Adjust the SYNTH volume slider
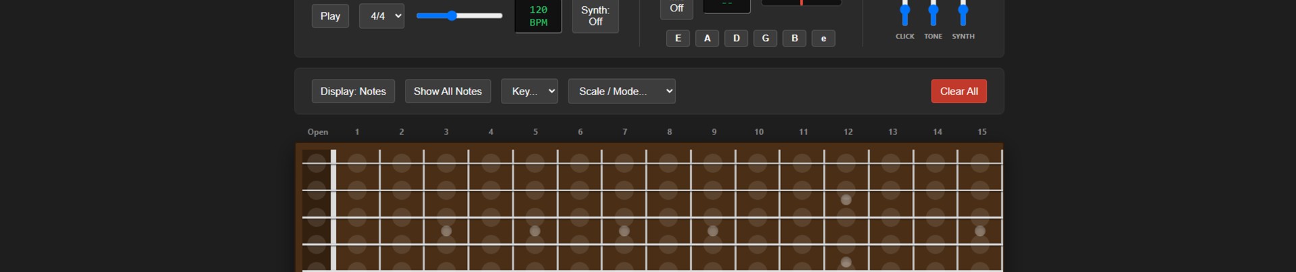 [x=963, y=12]
